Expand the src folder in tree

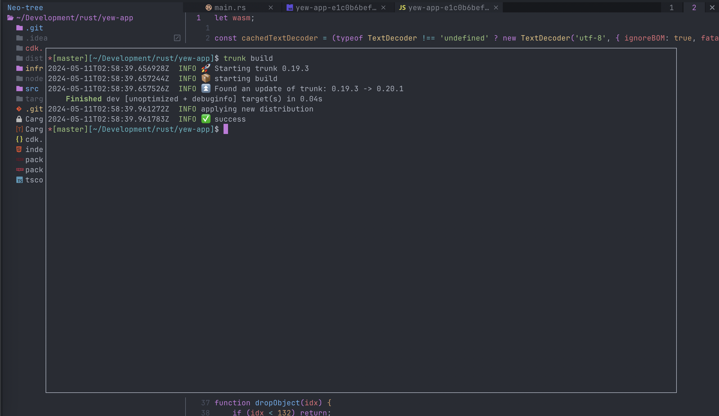32,89
